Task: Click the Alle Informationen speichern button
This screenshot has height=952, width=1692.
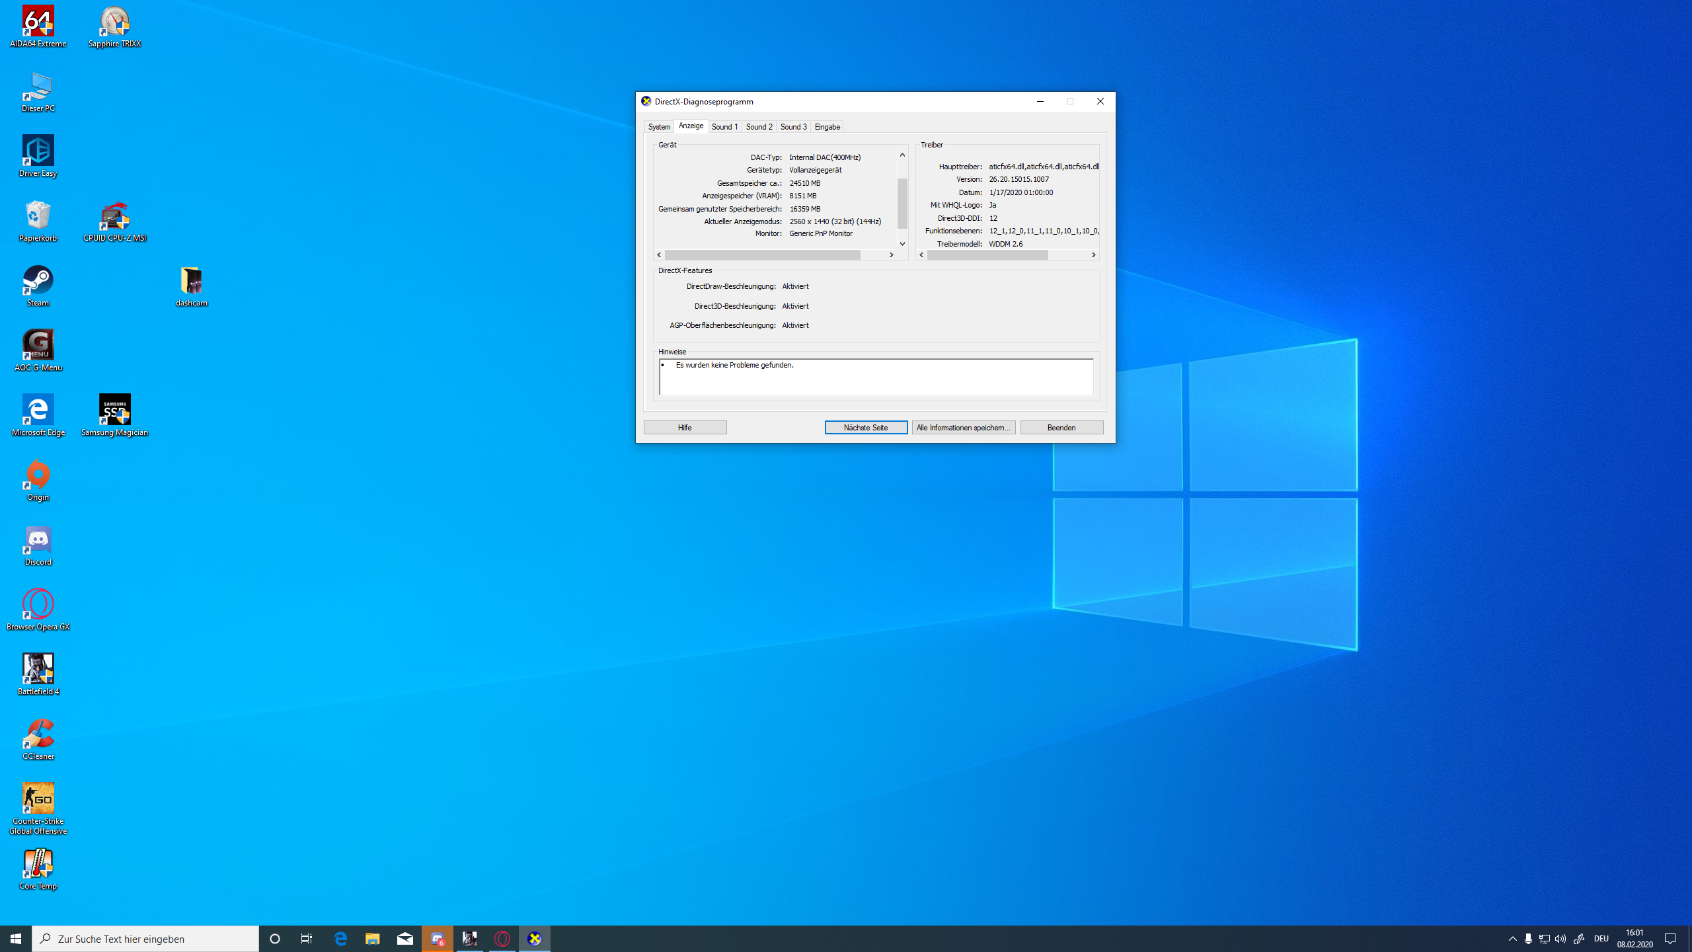Action: tap(963, 428)
